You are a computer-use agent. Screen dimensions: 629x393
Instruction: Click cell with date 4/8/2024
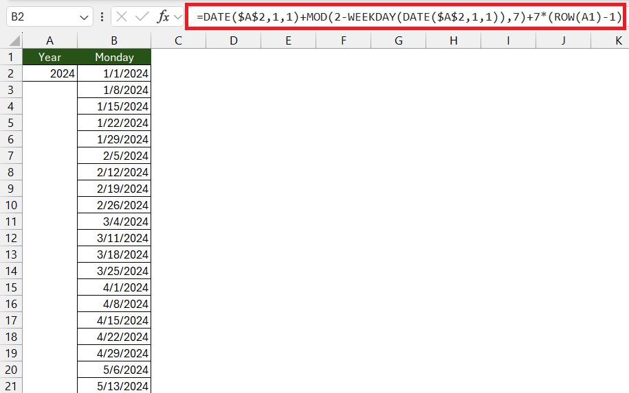coord(114,304)
